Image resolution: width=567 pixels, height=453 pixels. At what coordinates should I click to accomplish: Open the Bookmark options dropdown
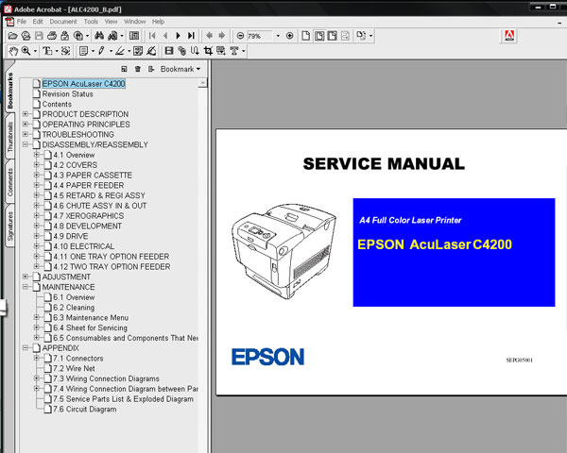(x=180, y=69)
